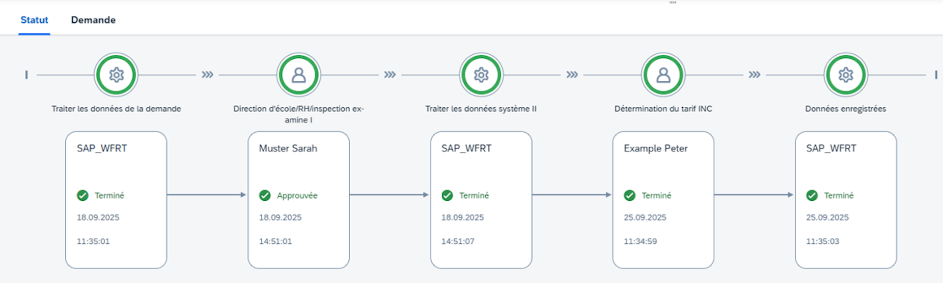Click the time 14:51:07
943x283 pixels.
(458, 241)
